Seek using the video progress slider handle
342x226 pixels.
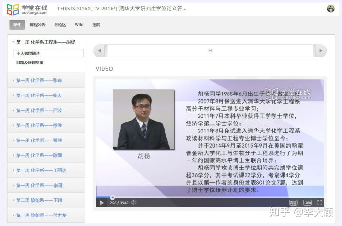click(112, 198)
